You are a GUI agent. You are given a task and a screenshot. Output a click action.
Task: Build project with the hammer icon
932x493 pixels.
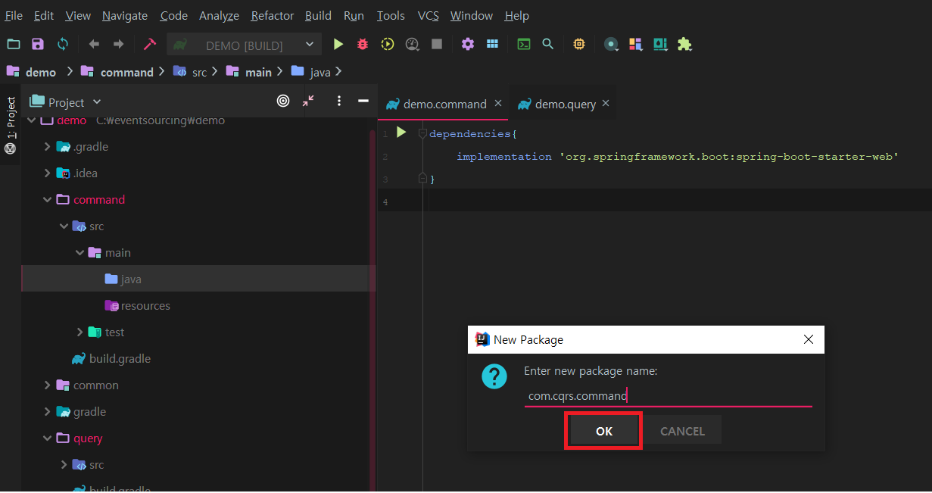pos(149,45)
